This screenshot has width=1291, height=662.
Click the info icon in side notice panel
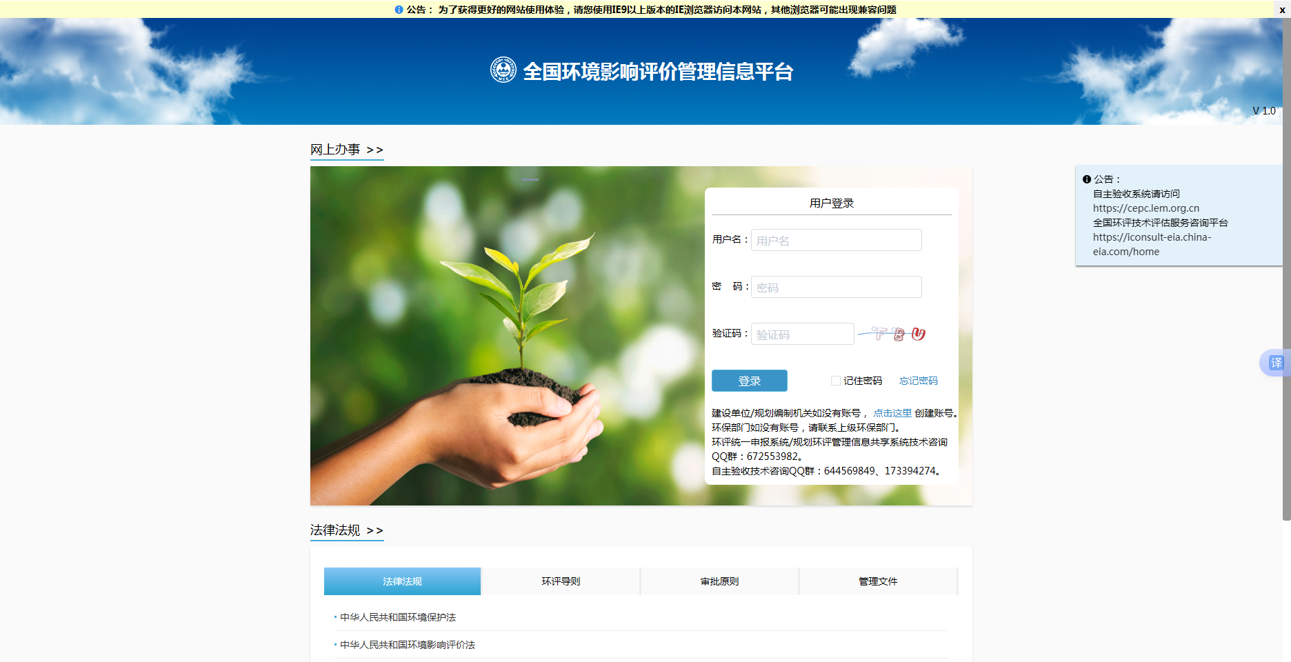pos(1087,179)
